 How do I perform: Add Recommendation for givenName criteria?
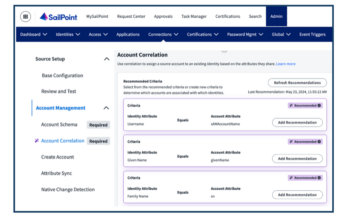coord(297,158)
